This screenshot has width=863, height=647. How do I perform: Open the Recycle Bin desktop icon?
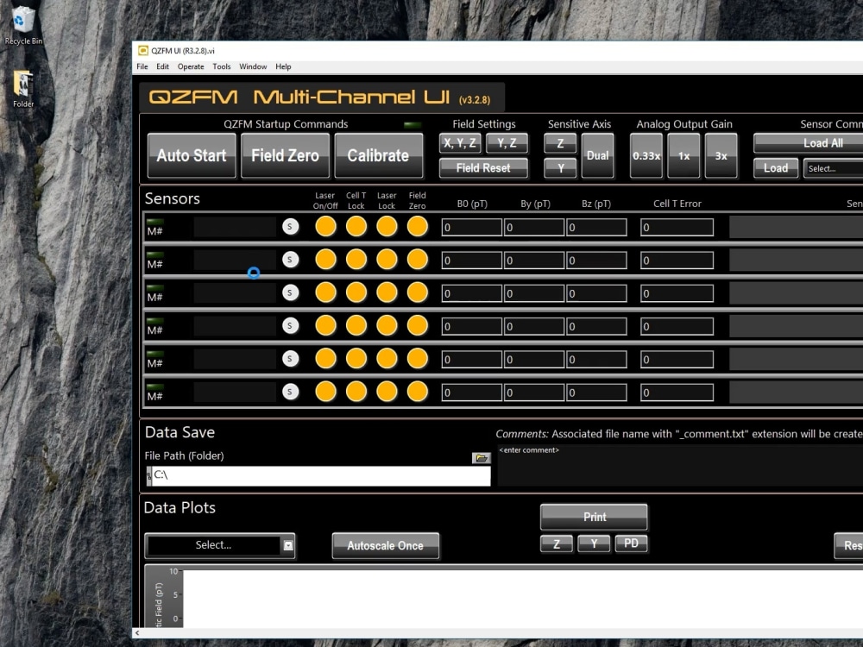22,25
